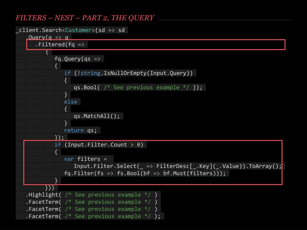Click the lower red highlight rectangle
Image resolution: width=307 pixels, height=230 pixels.
[x=153, y=162]
